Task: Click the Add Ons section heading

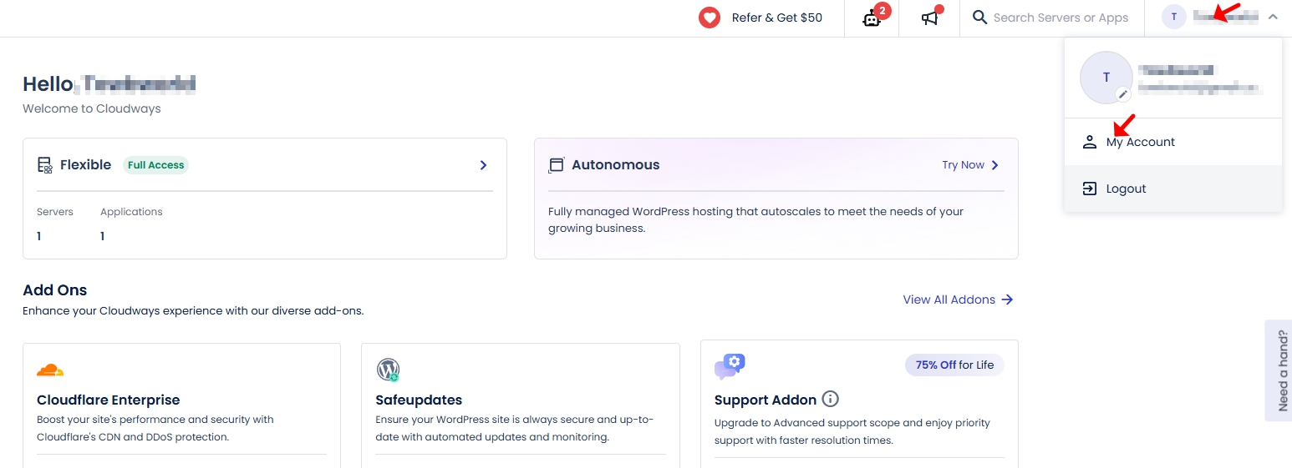Action: tap(55, 290)
